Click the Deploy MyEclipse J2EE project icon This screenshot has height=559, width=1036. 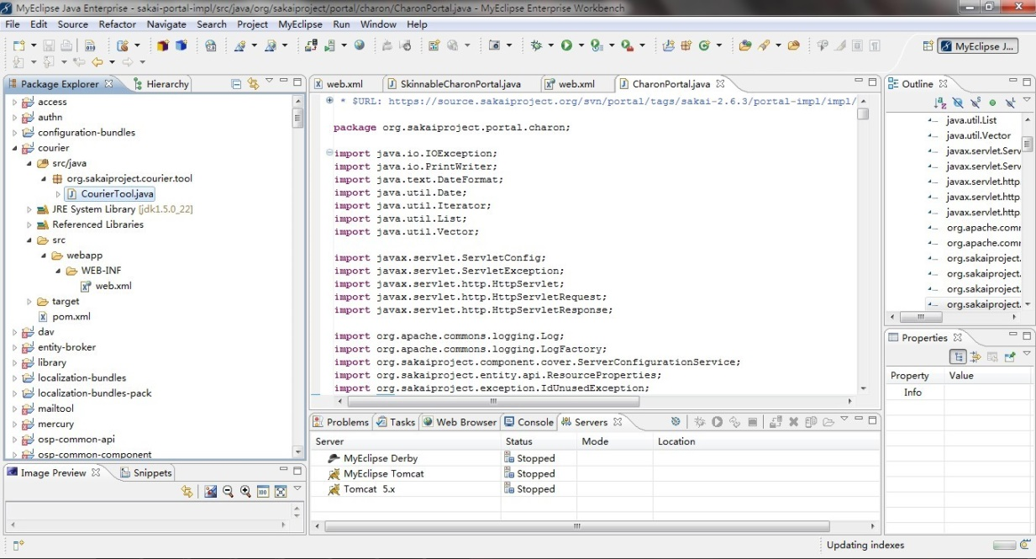click(x=311, y=45)
